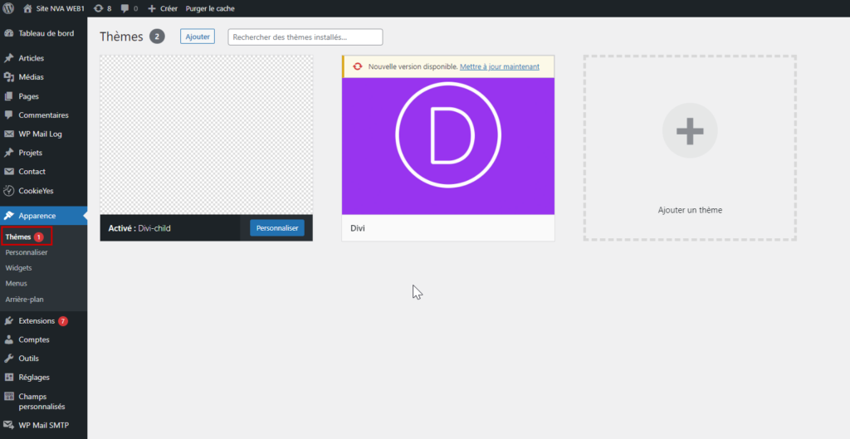Viewport: 850px width, 439px height.
Task: Click the blue Personnaliser button
Action: [277, 228]
